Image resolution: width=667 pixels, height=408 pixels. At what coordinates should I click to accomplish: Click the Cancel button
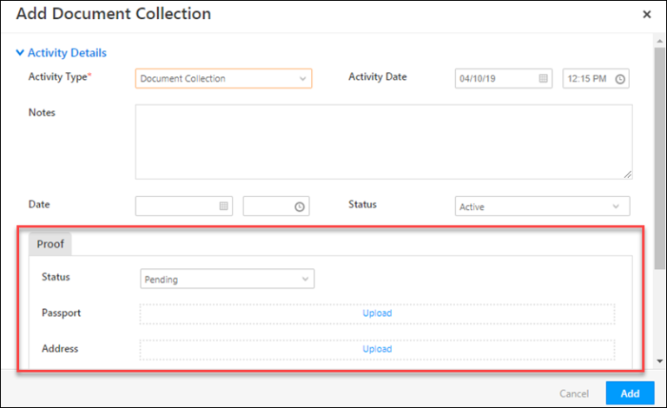[x=574, y=393]
